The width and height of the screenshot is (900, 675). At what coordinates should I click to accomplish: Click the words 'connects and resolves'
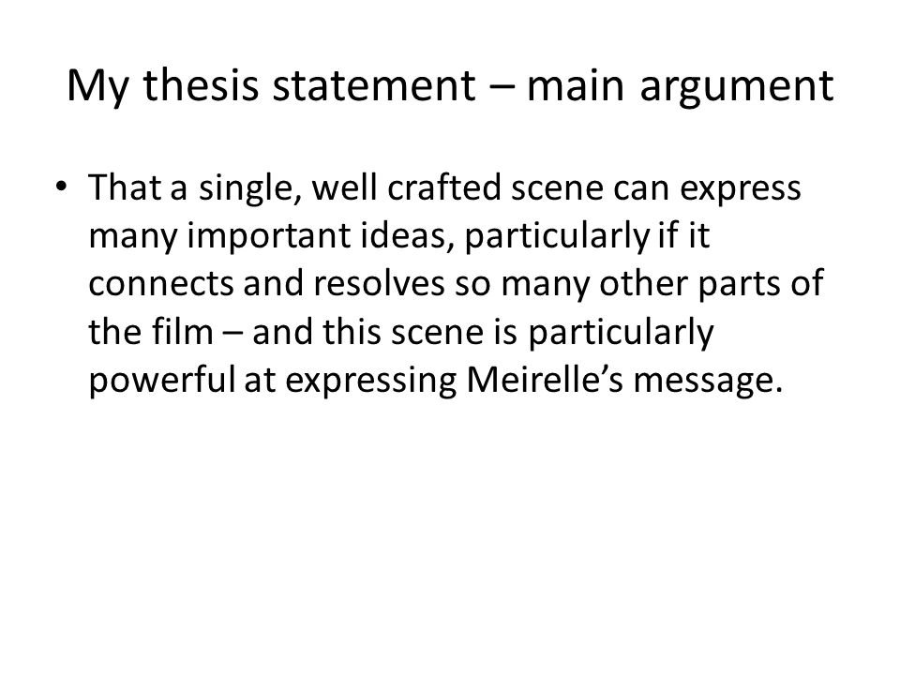pos(267,283)
